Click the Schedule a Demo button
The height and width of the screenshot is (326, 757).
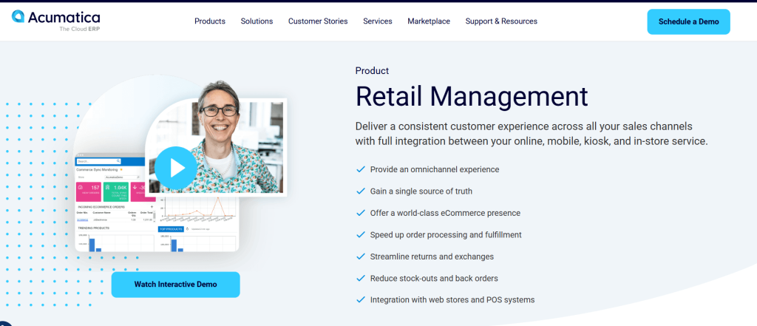tap(688, 21)
